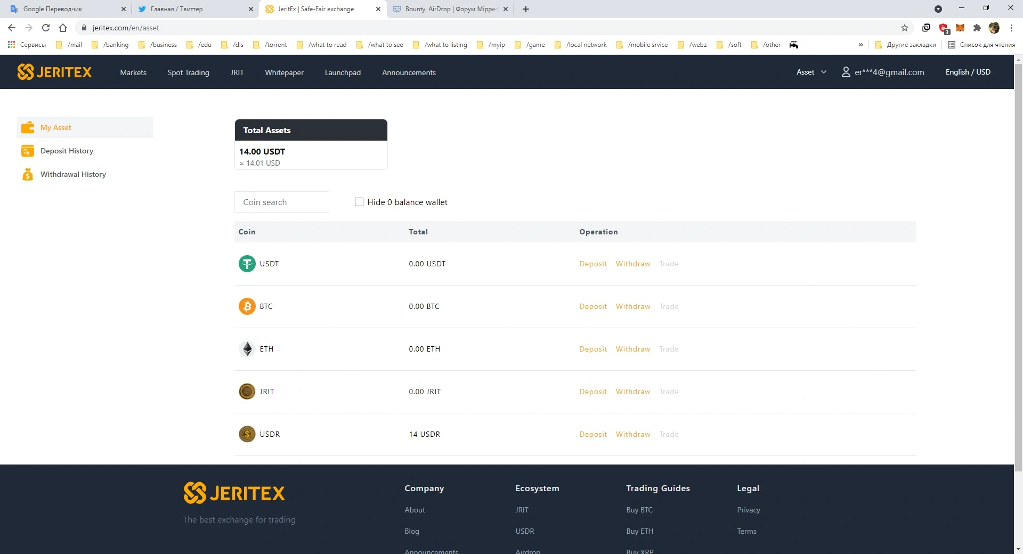
Task: Click the Privacy footer link
Action: (749, 510)
